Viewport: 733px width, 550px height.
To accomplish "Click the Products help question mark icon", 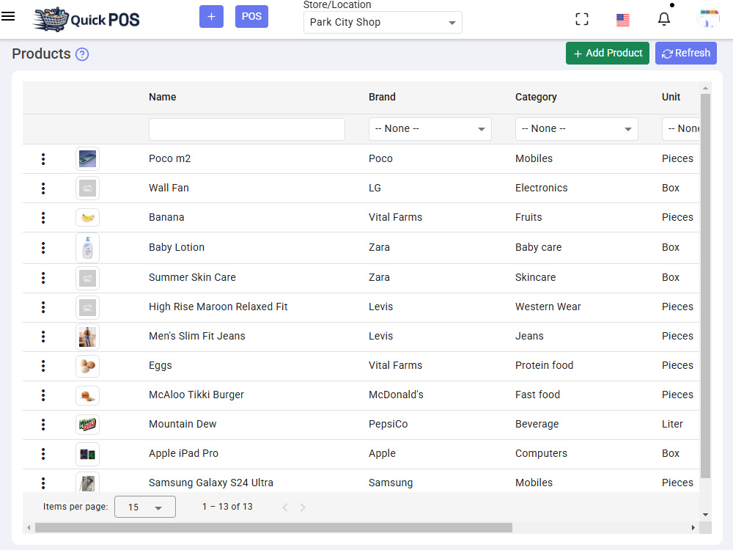I will click(82, 54).
